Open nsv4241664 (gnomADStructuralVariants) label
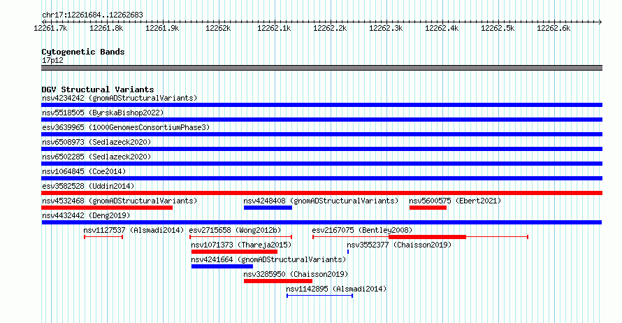622x323 pixels. pos(268,259)
